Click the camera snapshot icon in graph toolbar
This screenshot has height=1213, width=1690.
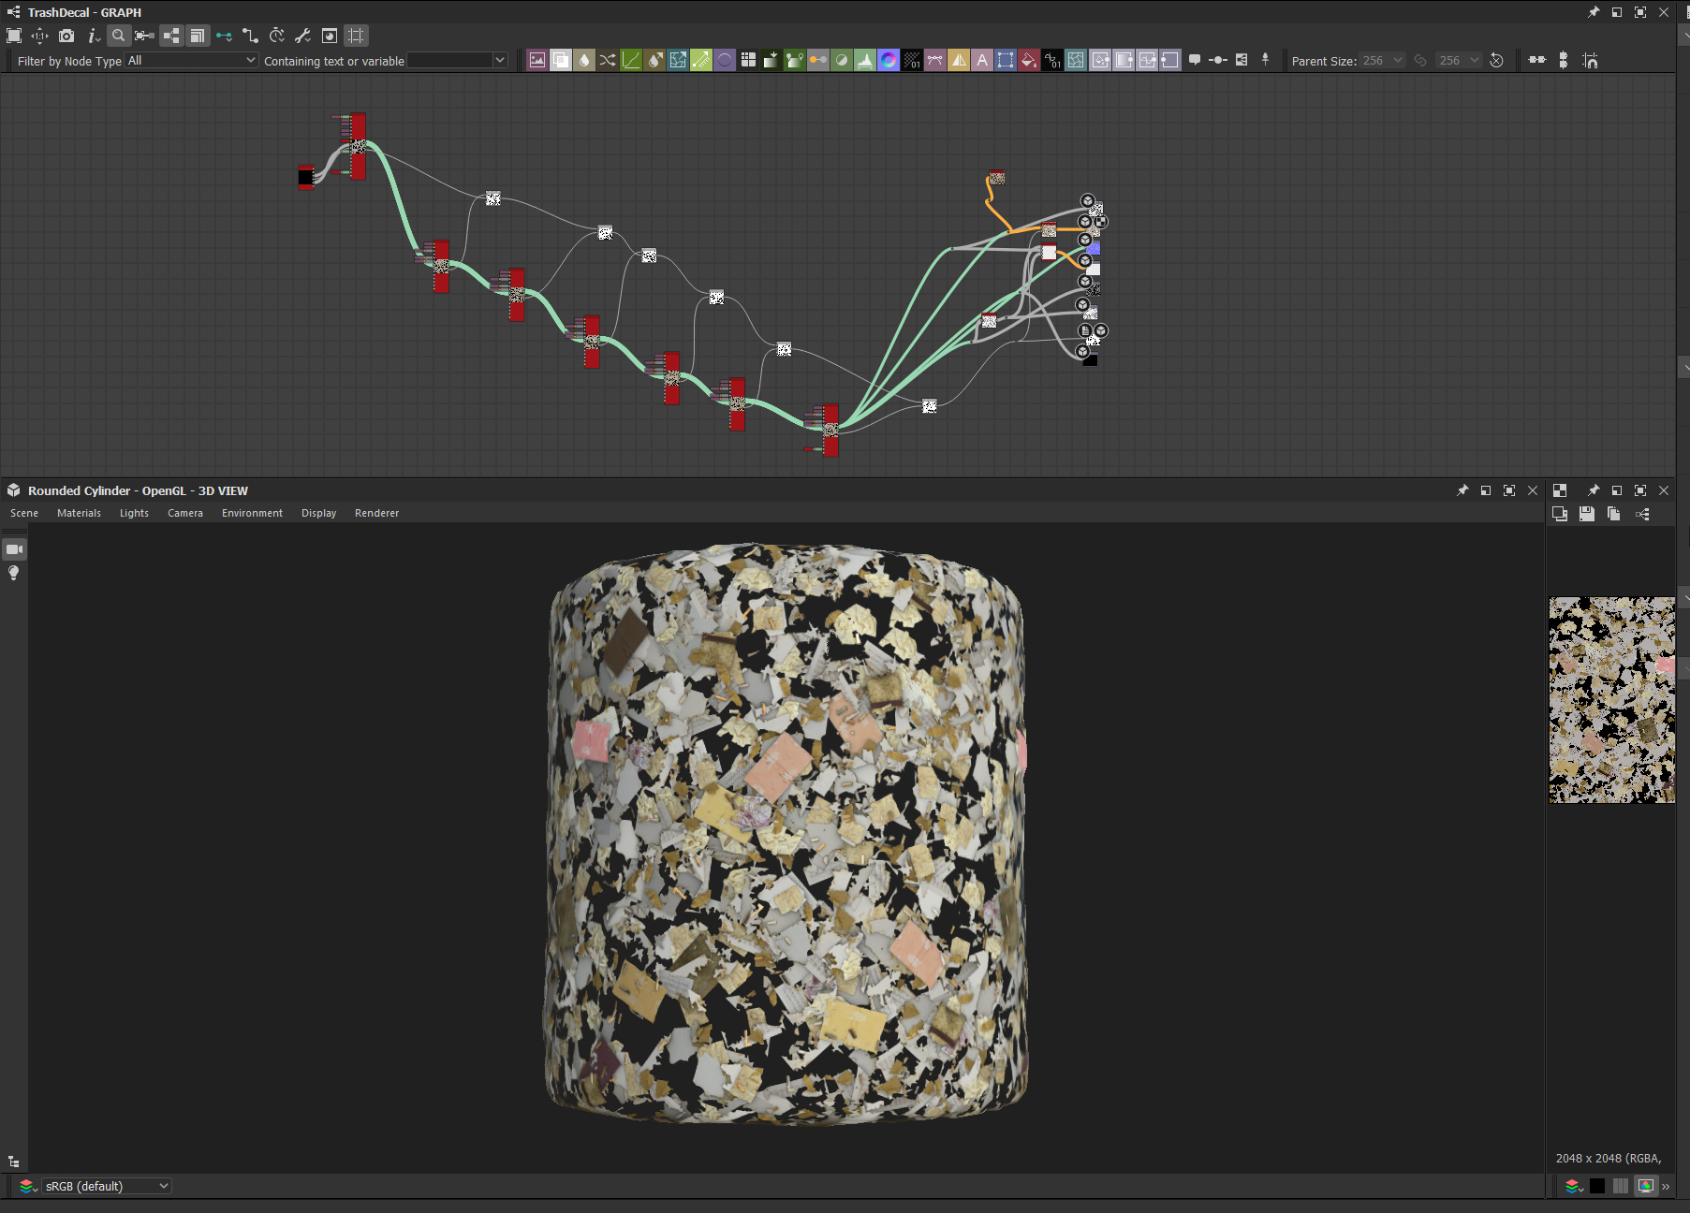coord(66,36)
